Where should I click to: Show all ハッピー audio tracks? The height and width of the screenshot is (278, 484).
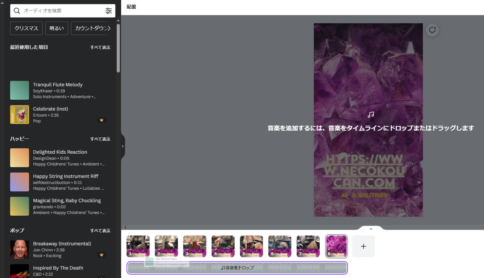tap(100, 139)
